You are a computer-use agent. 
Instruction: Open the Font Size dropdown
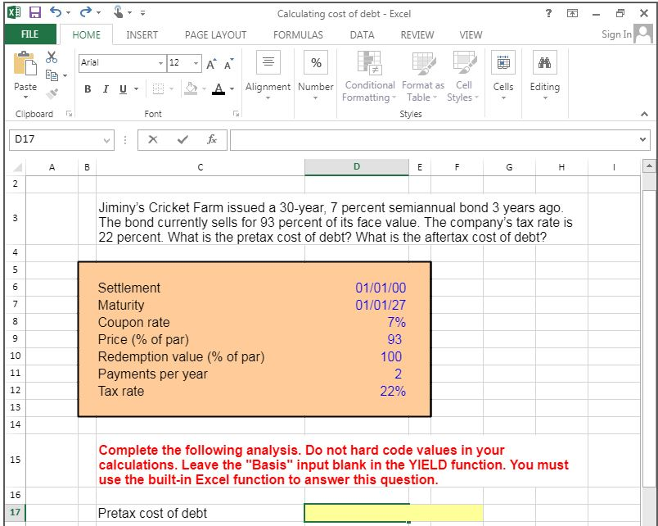[194, 62]
